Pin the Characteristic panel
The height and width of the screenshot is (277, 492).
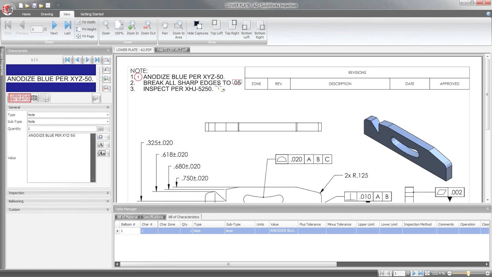[108, 51]
